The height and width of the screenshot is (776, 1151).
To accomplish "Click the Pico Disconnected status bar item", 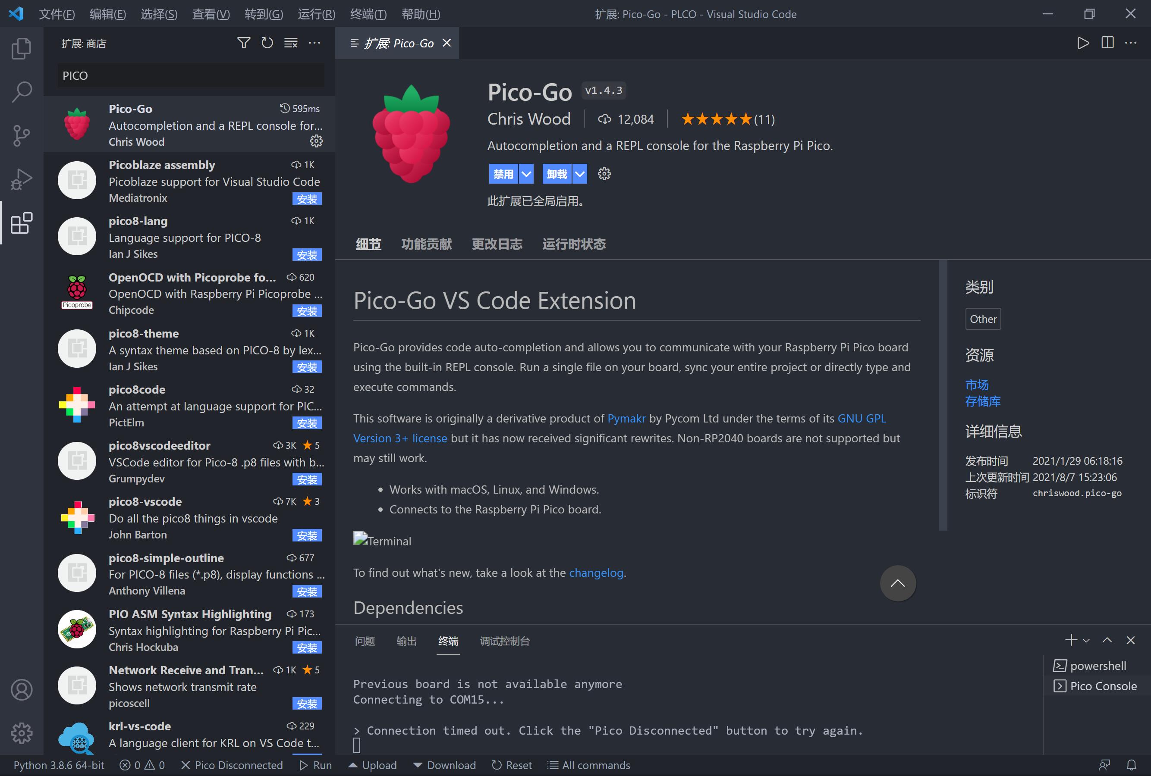I will (x=232, y=765).
